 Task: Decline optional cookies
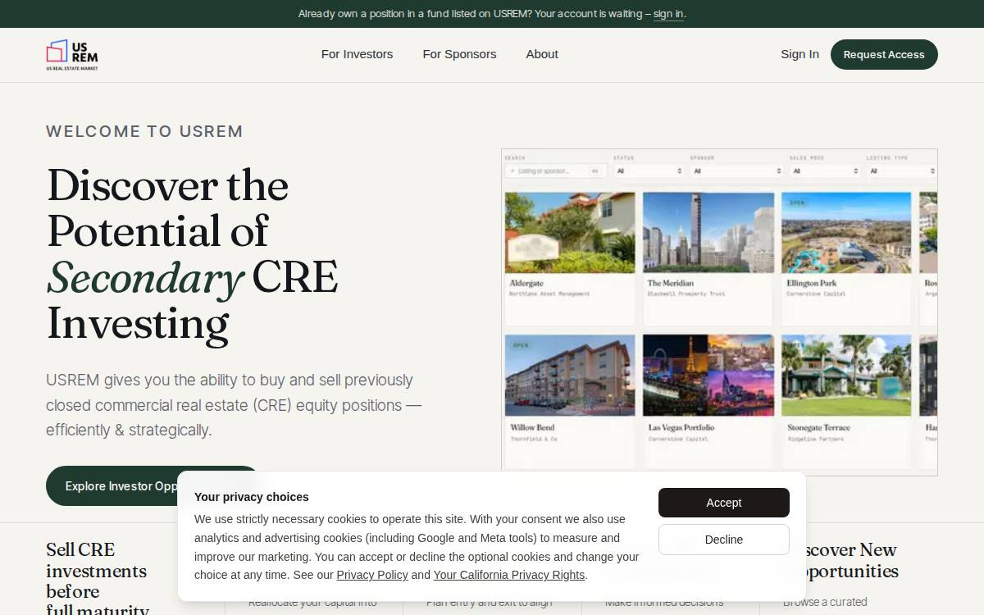tap(724, 540)
